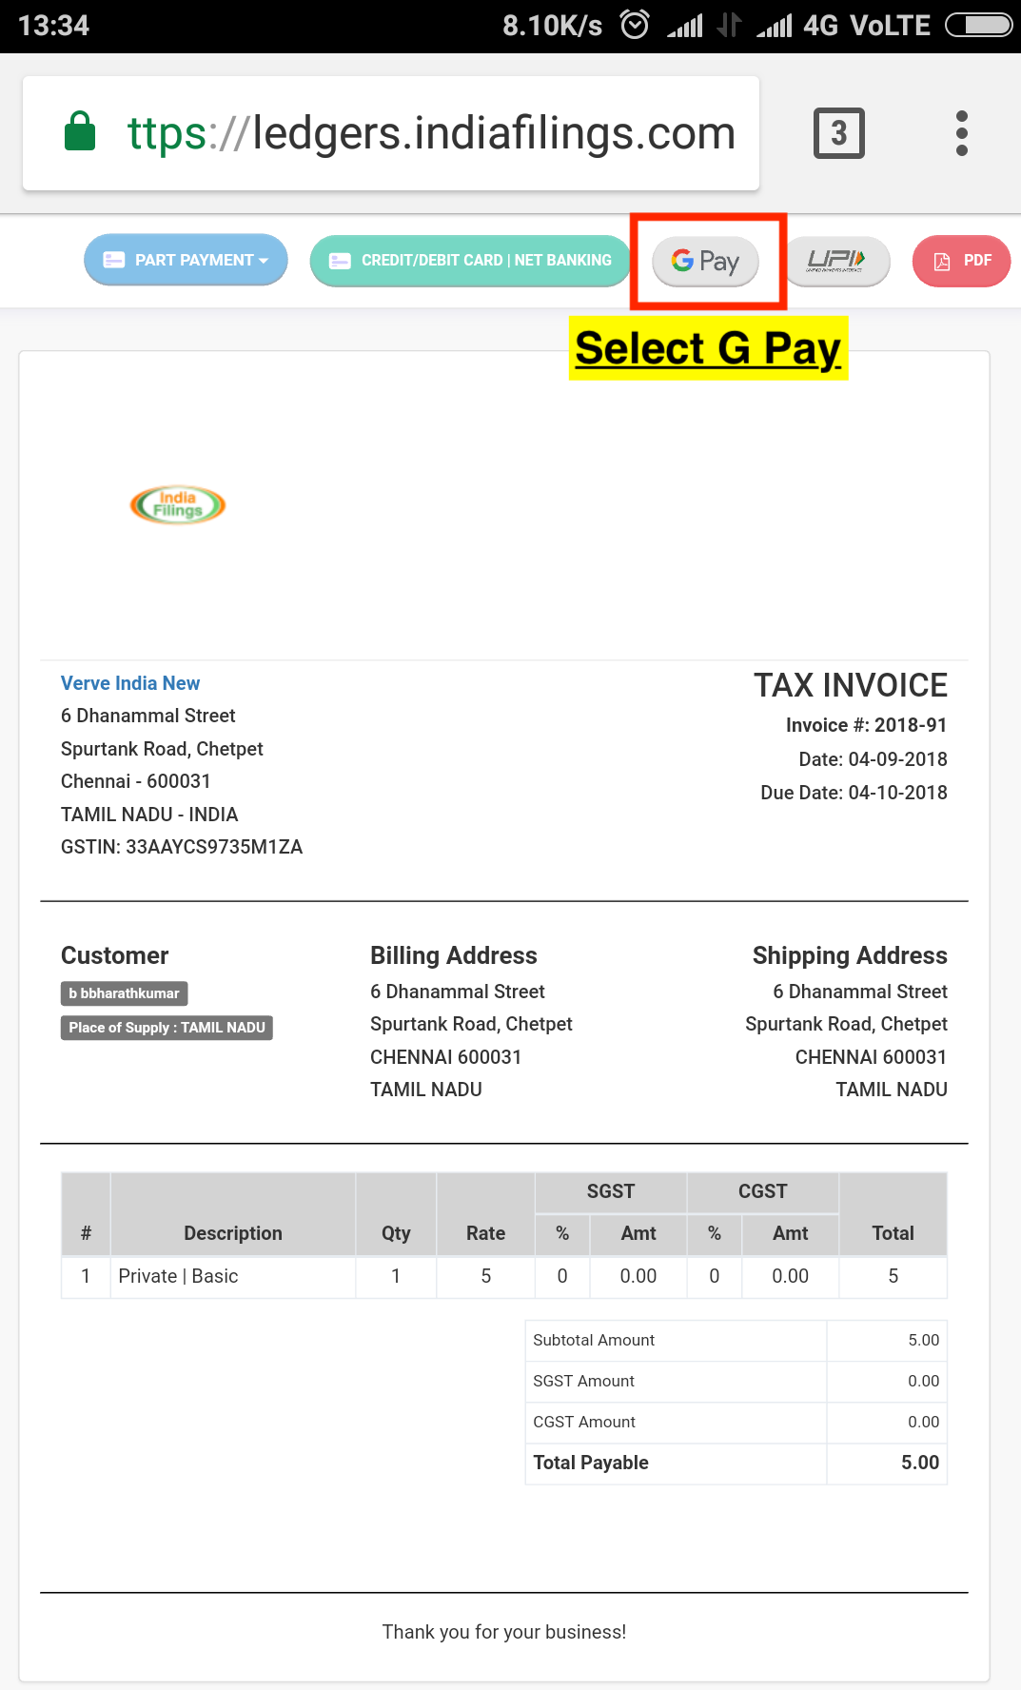Open the UPI payment option
The width and height of the screenshot is (1021, 1690).
835,261
